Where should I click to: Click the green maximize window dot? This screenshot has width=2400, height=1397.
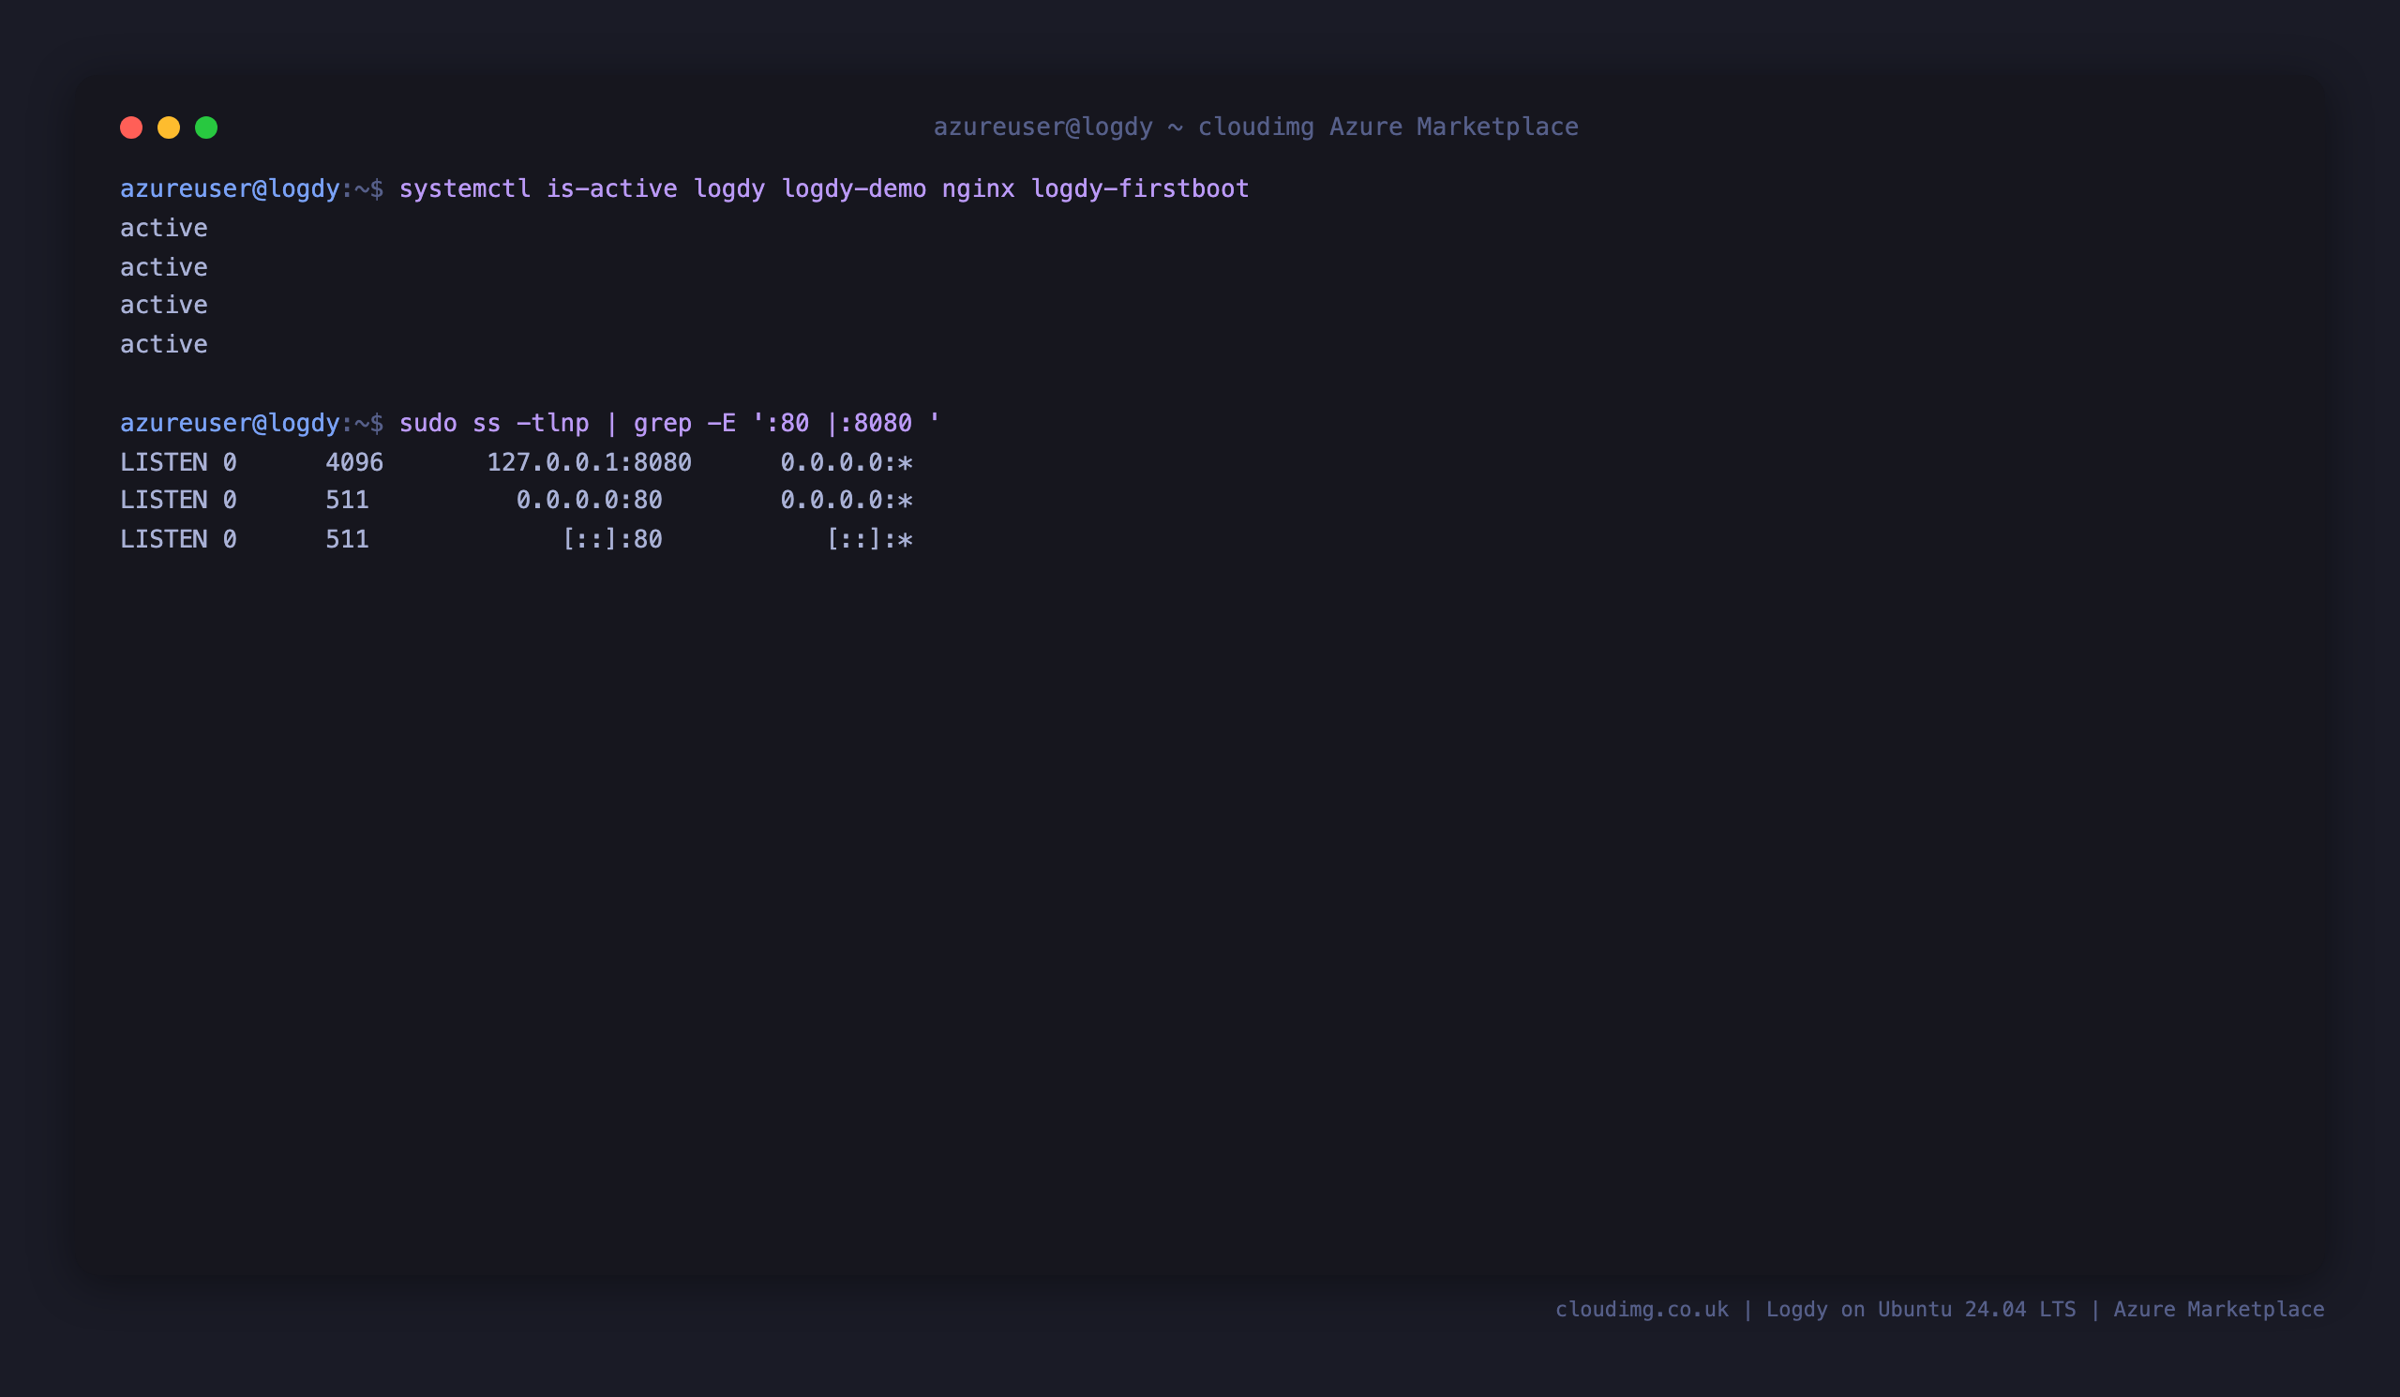(206, 128)
